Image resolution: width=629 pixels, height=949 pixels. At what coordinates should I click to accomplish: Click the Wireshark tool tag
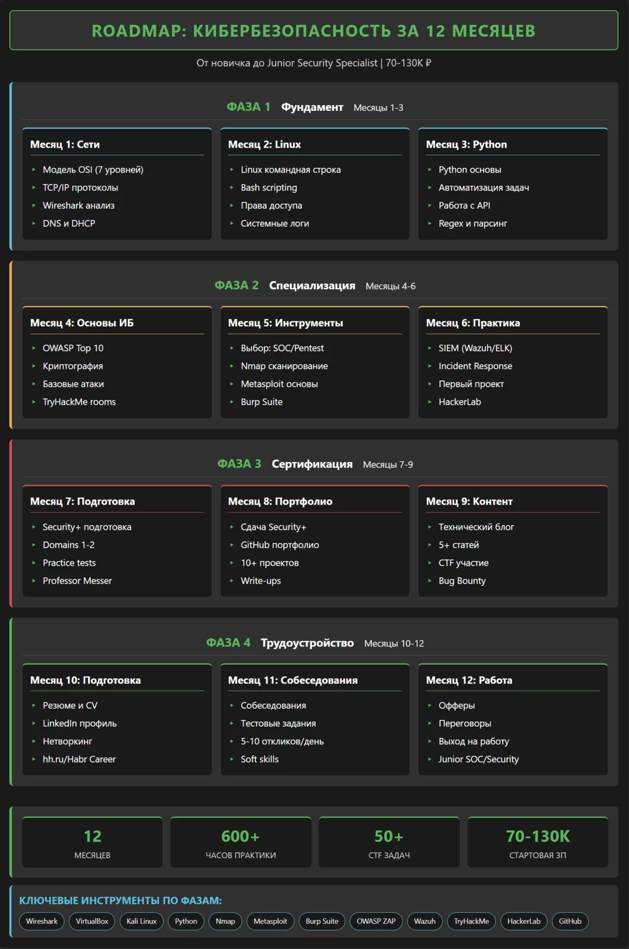pos(42,921)
